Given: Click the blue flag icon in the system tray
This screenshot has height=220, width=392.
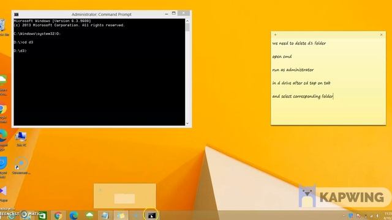Looking at the screenshot, I should [351, 216].
